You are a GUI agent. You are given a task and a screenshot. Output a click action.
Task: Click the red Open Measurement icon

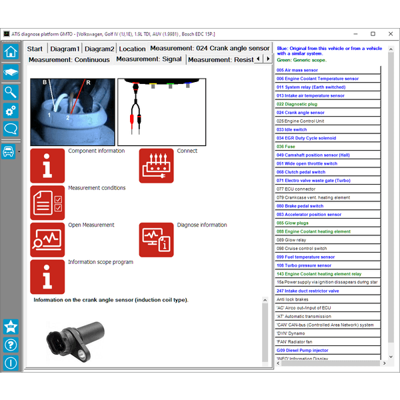click(x=47, y=239)
